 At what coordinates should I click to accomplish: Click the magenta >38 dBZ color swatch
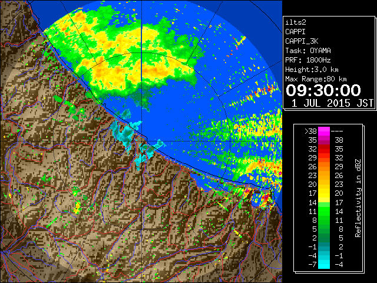pyautogui.click(x=324, y=131)
